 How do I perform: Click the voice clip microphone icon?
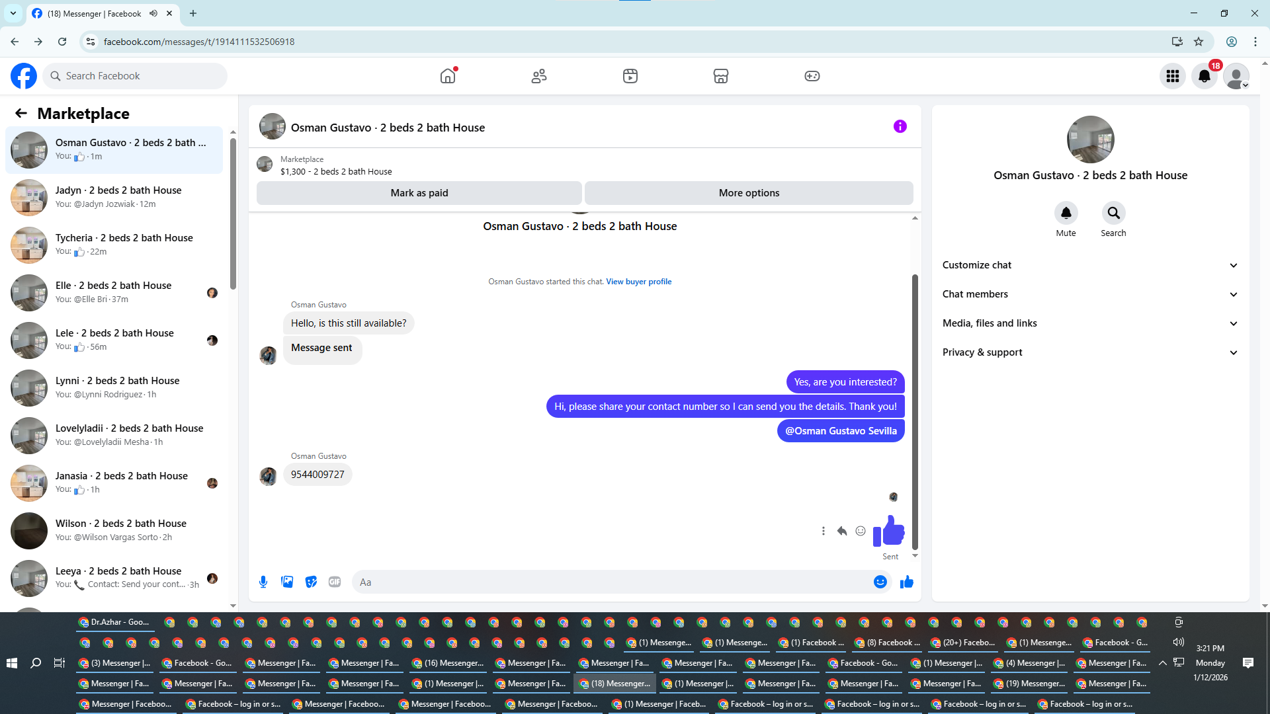(x=263, y=582)
